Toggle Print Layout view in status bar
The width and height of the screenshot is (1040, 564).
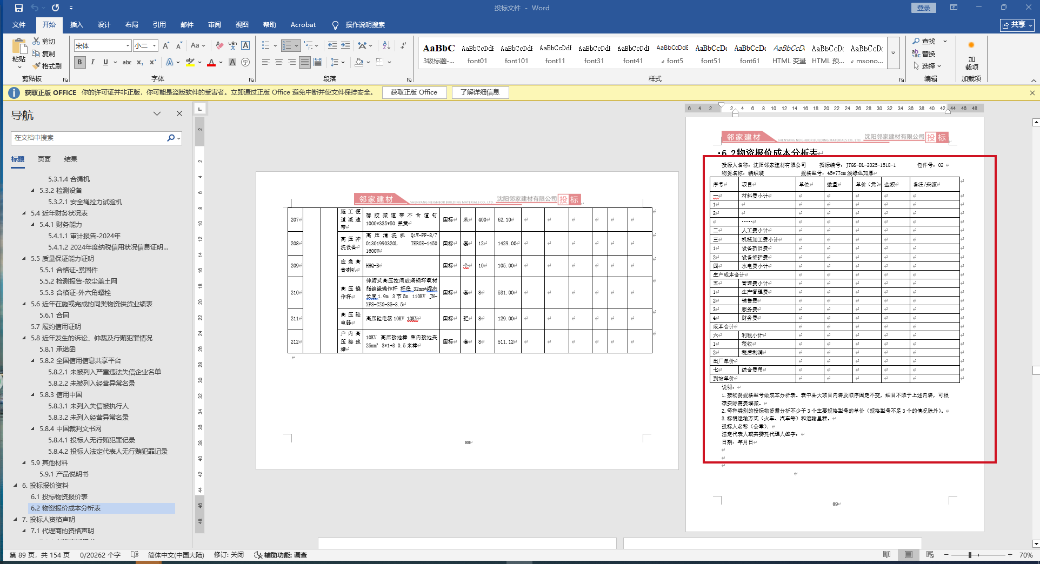tap(909, 555)
